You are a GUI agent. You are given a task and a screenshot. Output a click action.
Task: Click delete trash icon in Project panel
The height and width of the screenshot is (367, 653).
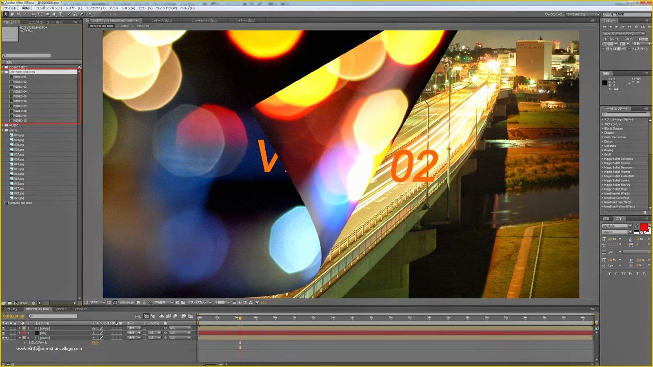(x=33, y=303)
